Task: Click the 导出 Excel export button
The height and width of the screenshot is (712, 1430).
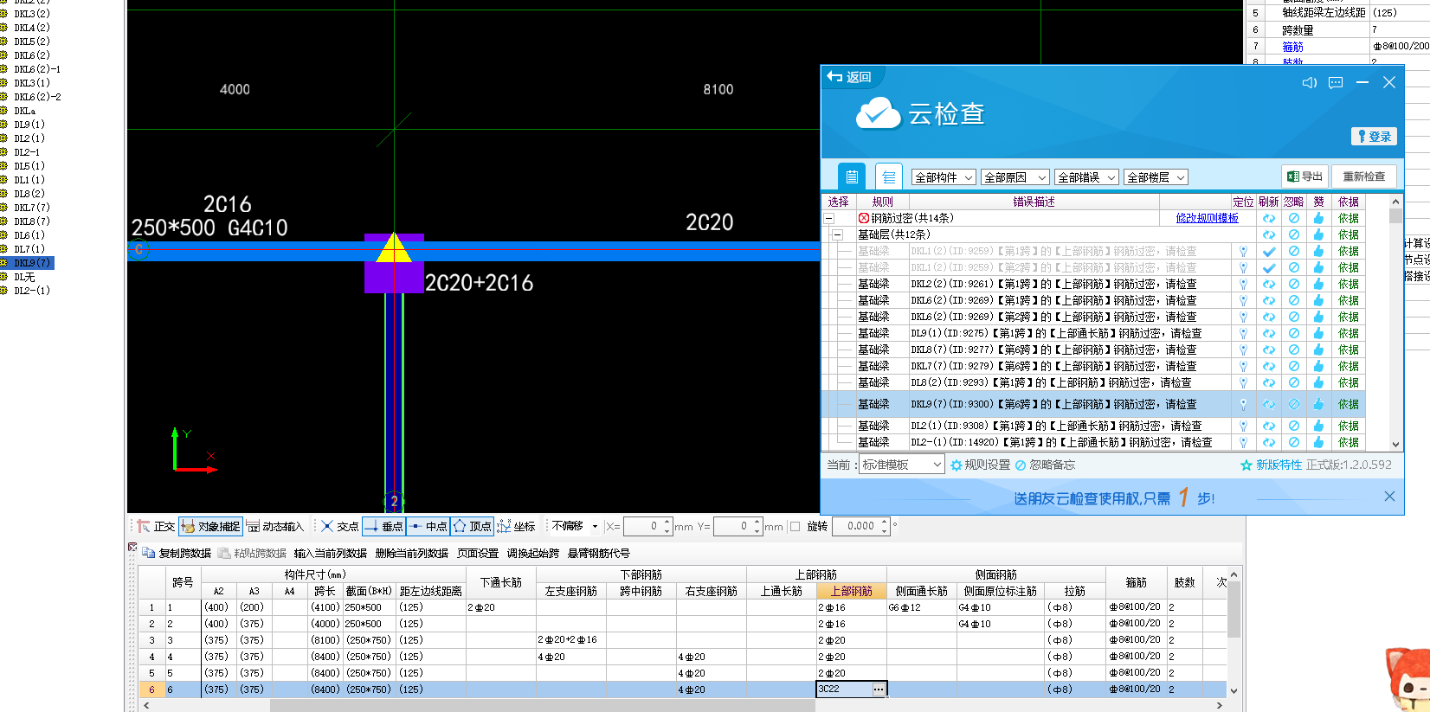Action: tap(1304, 176)
